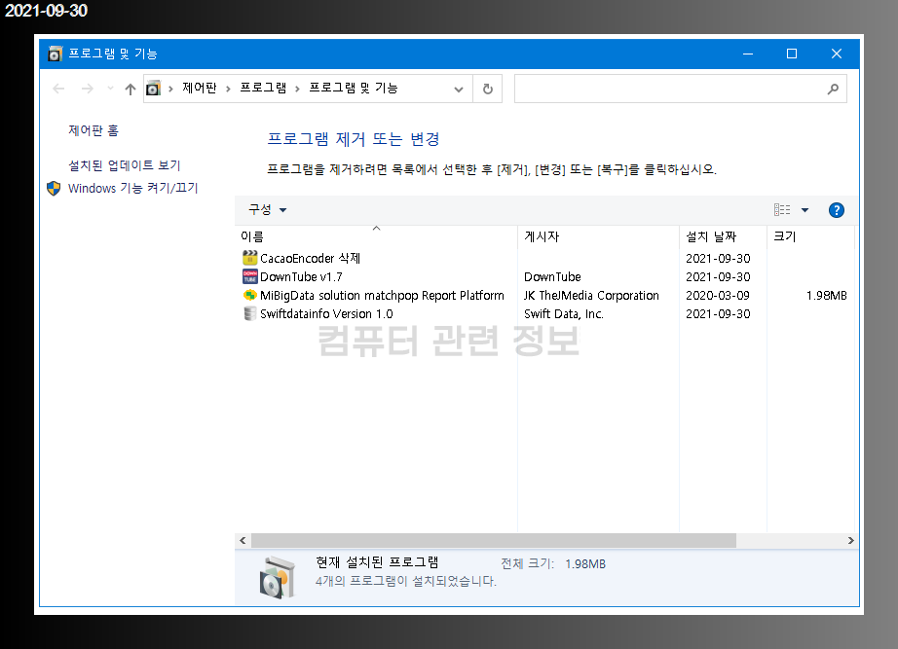The height and width of the screenshot is (649, 898).
Task: Click the forward navigation arrow
Action: tap(87, 89)
